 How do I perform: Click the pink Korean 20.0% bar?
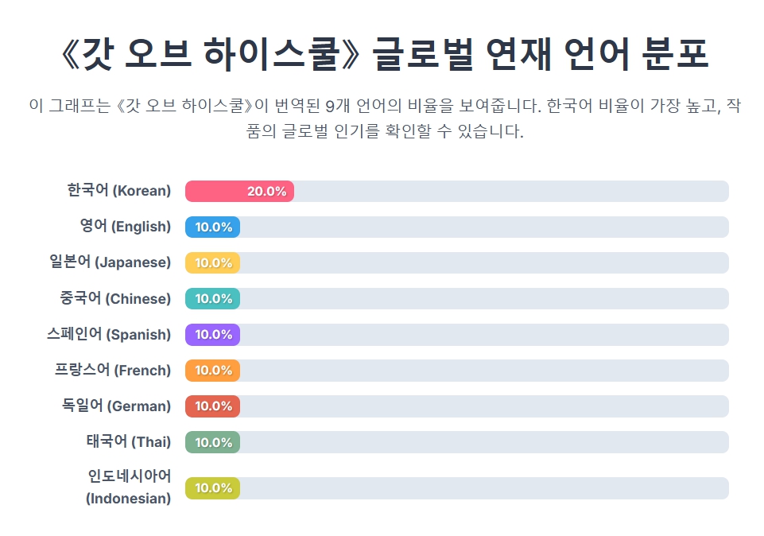[239, 191]
